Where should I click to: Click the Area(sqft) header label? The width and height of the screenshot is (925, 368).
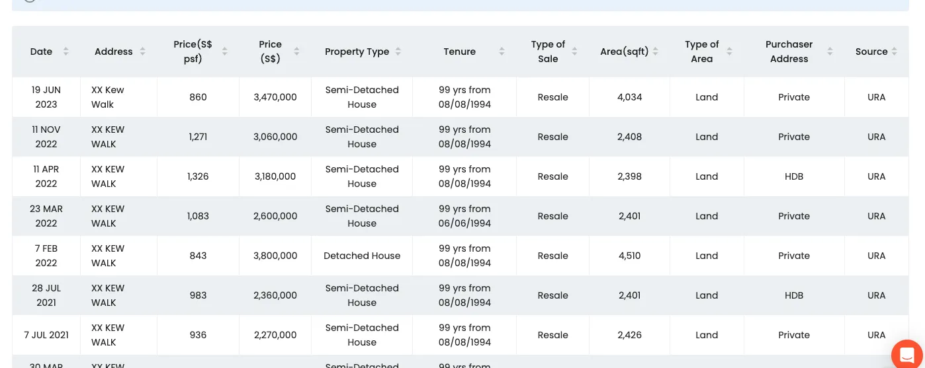click(x=624, y=52)
